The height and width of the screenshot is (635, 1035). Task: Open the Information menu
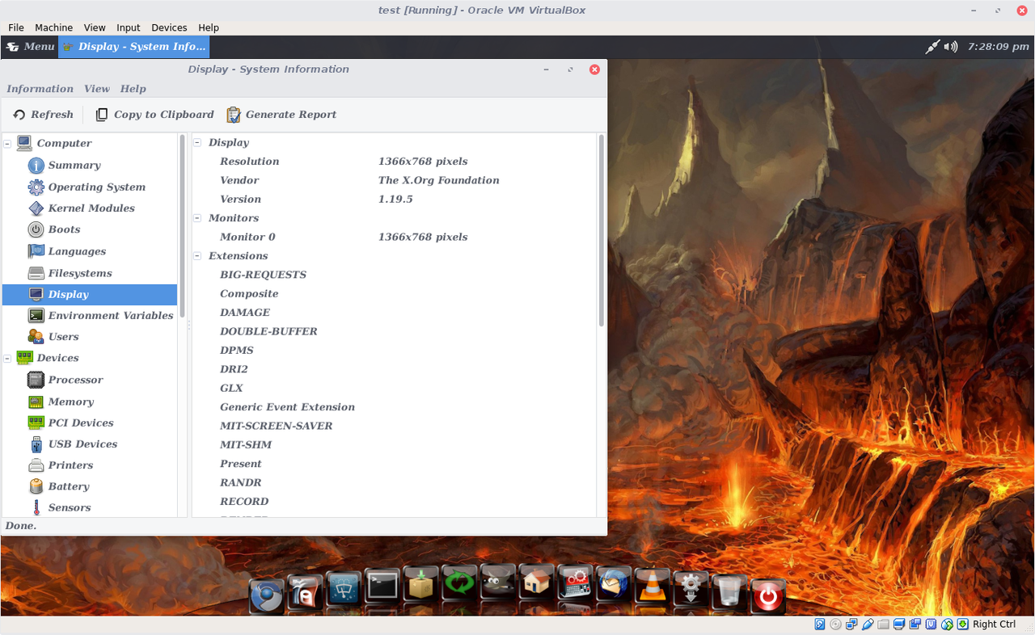(x=40, y=89)
